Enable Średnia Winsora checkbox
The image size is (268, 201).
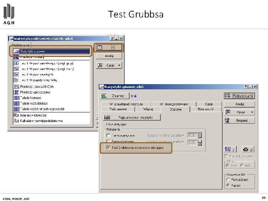(108, 141)
